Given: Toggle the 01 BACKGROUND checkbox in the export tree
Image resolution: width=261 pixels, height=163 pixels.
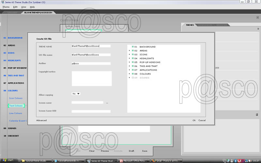Looking at the screenshot, I should click(133, 47).
